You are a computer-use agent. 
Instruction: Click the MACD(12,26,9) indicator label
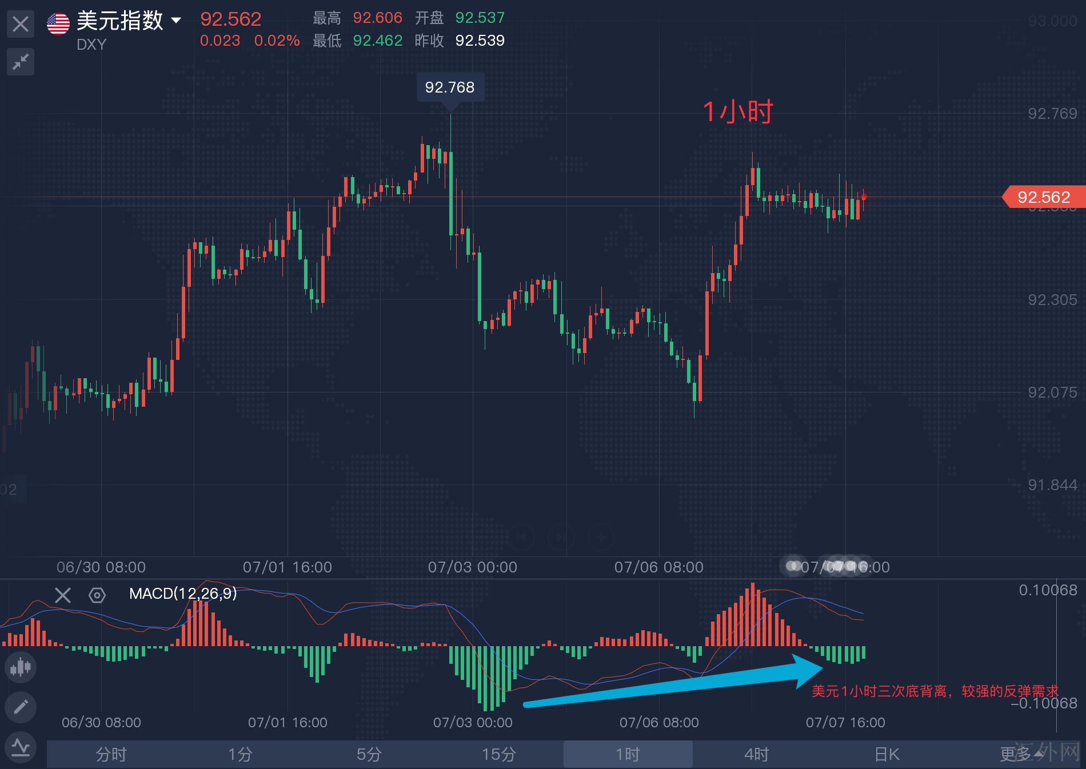pos(183,594)
